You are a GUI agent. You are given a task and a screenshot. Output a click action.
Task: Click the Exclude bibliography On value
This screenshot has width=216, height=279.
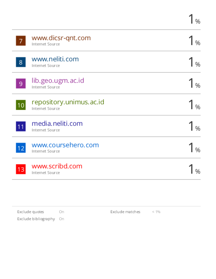click(61, 219)
